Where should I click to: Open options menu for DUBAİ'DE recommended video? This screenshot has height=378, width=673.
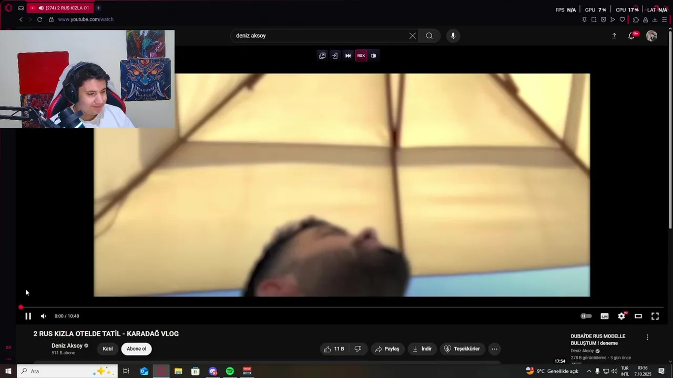click(647, 337)
